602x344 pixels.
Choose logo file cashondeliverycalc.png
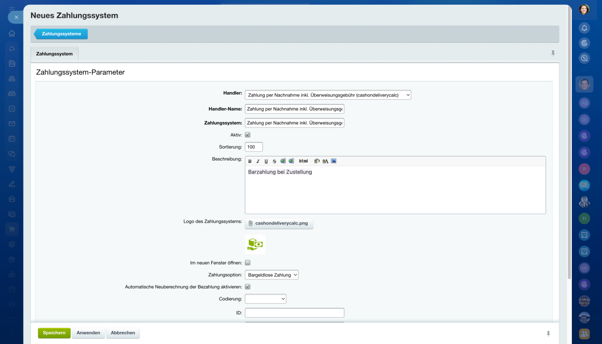(x=279, y=224)
